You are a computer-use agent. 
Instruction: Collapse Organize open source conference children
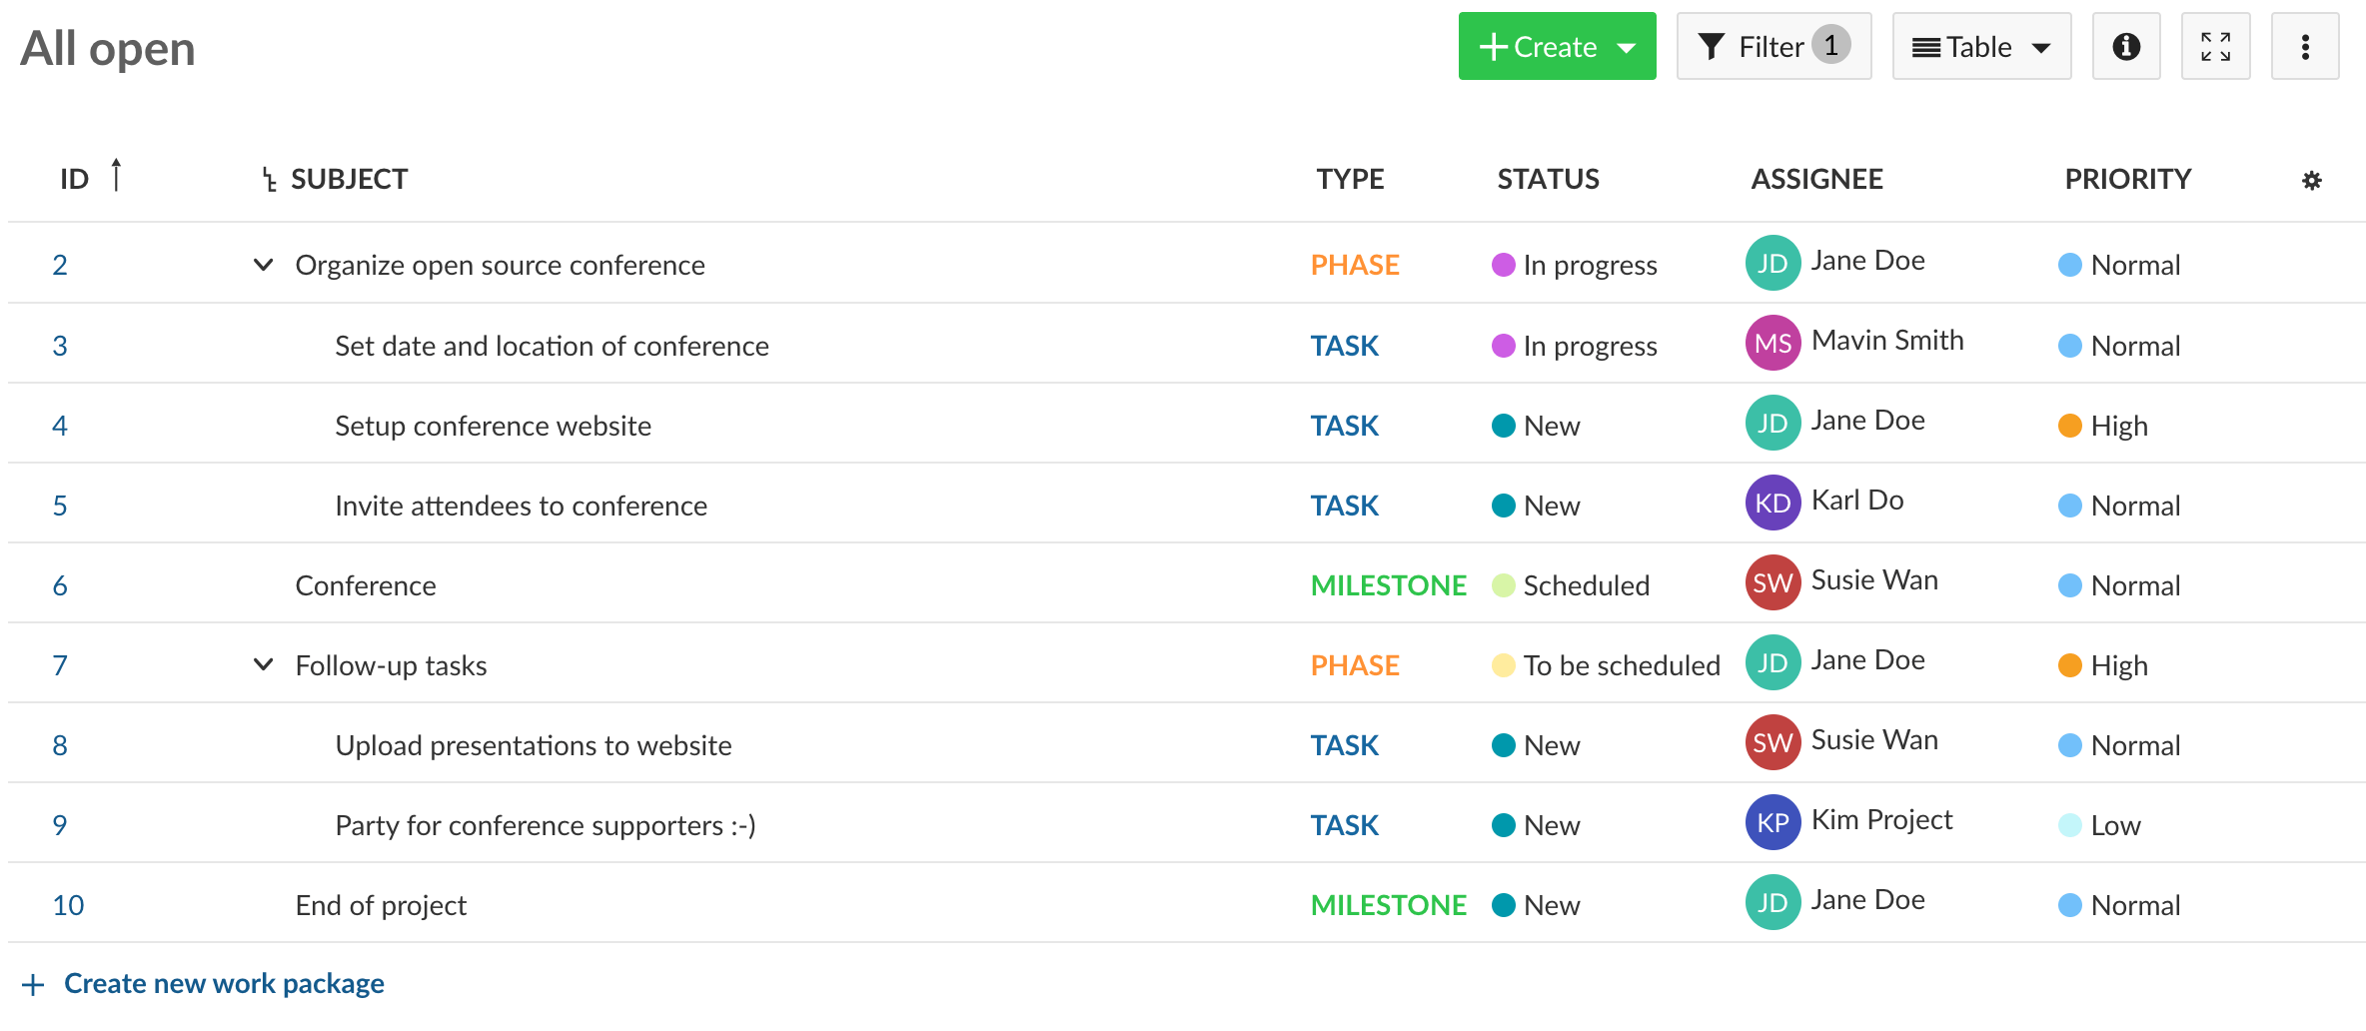(264, 265)
